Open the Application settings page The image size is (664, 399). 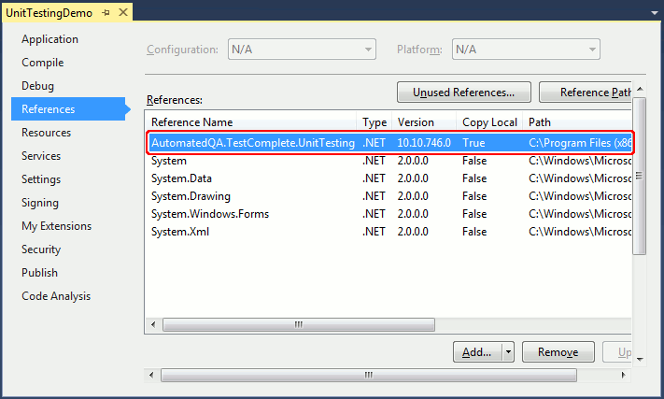[x=50, y=39]
